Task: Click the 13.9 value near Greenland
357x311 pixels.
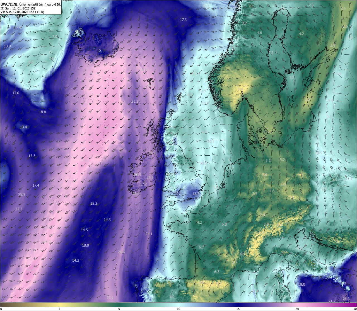Action: click(8, 46)
